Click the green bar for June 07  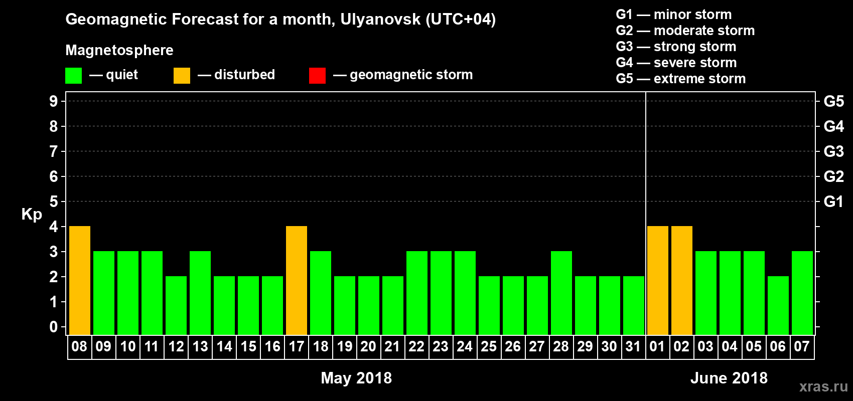tap(802, 293)
